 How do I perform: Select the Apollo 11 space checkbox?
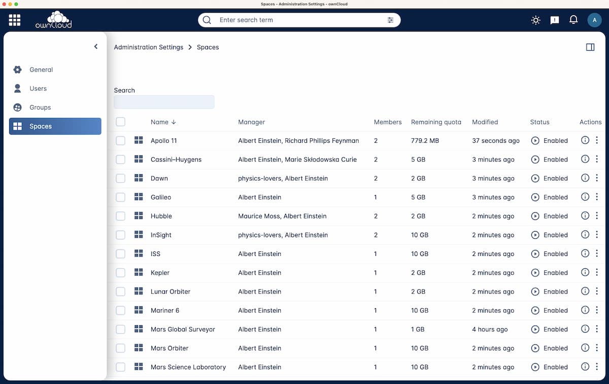(x=120, y=141)
